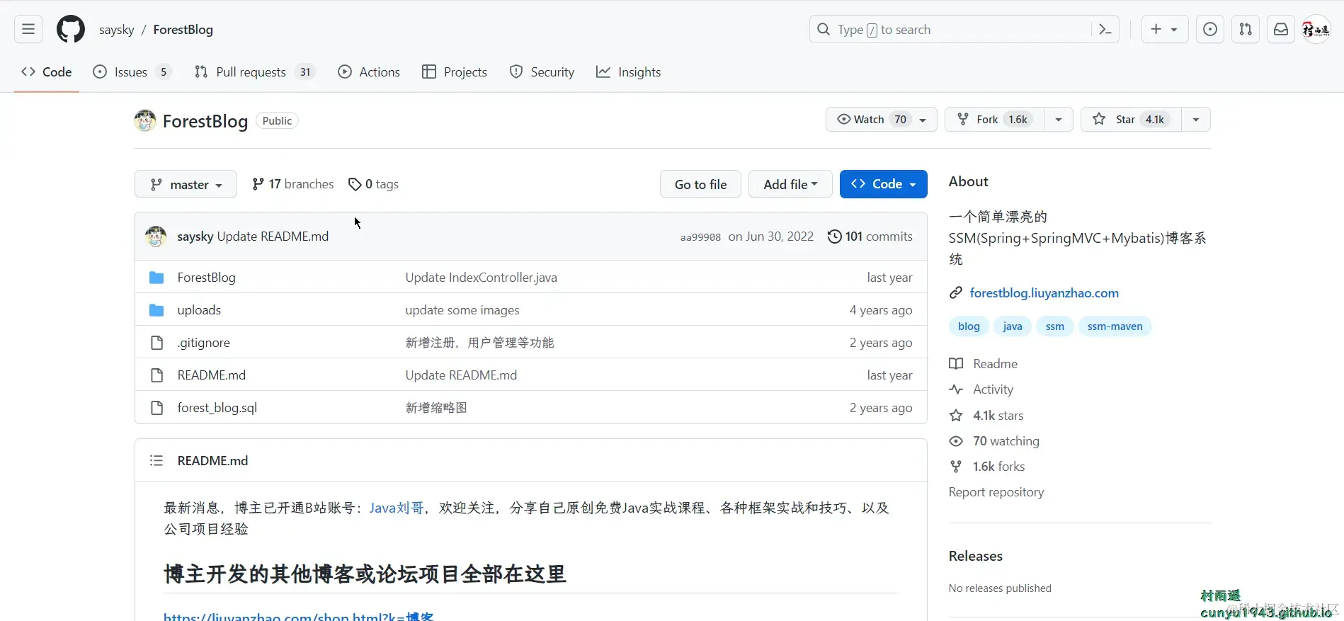Open the Java刘哥 link in README
Image resolution: width=1344 pixels, height=621 pixels.
click(x=397, y=508)
